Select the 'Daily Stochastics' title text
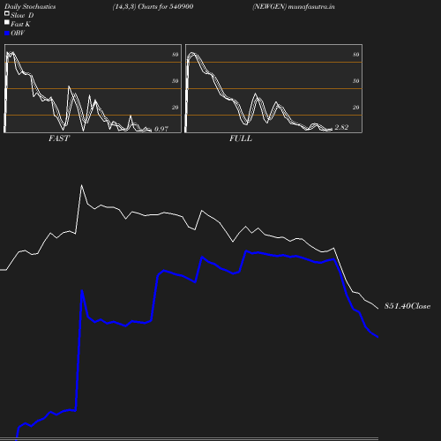 coord(30,7)
